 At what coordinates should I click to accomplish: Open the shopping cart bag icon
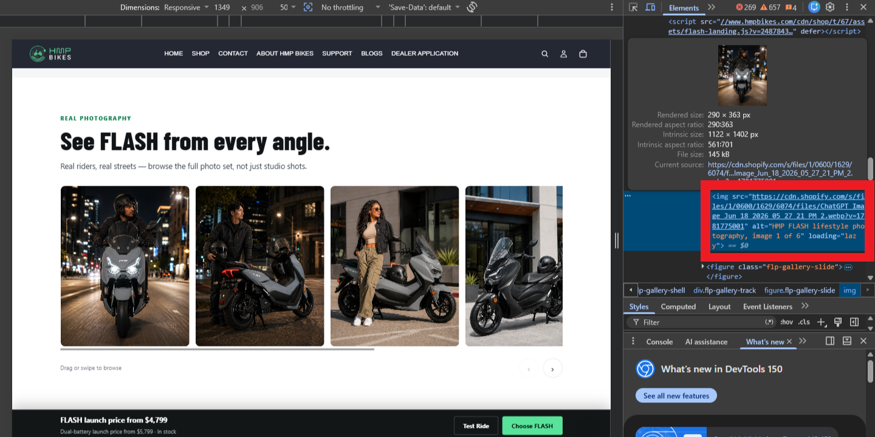(x=583, y=54)
